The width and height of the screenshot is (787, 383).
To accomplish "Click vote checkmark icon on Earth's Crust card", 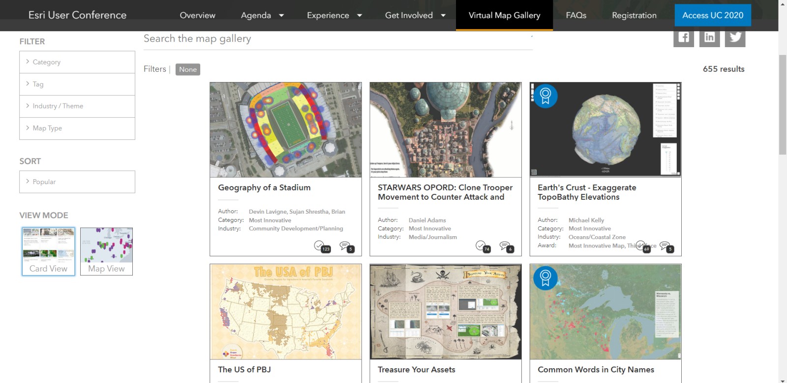I will pyautogui.click(x=640, y=246).
